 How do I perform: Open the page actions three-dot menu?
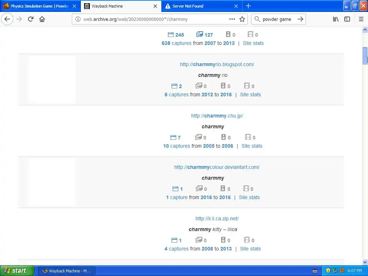pyautogui.click(x=232, y=19)
